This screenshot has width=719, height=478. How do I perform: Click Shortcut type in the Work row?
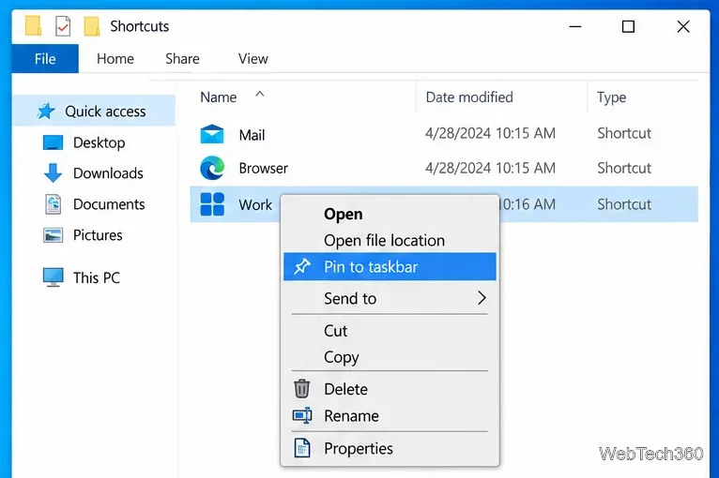pos(624,204)
